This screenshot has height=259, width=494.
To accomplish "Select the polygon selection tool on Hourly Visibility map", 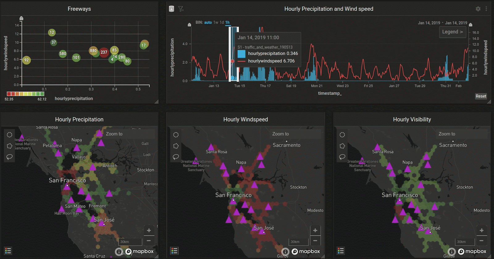I will coord(342,146).
